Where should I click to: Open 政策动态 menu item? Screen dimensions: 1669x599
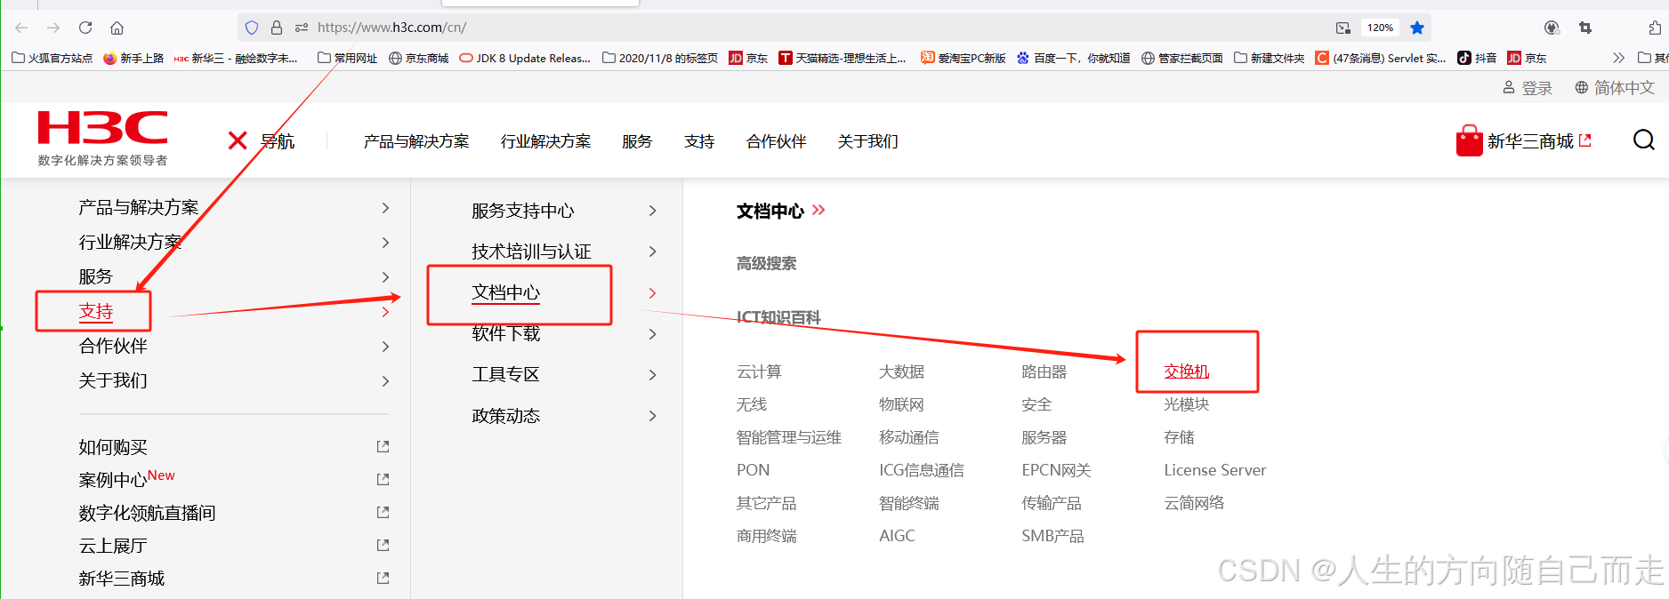pyautogui.click(x=506, y=415)
